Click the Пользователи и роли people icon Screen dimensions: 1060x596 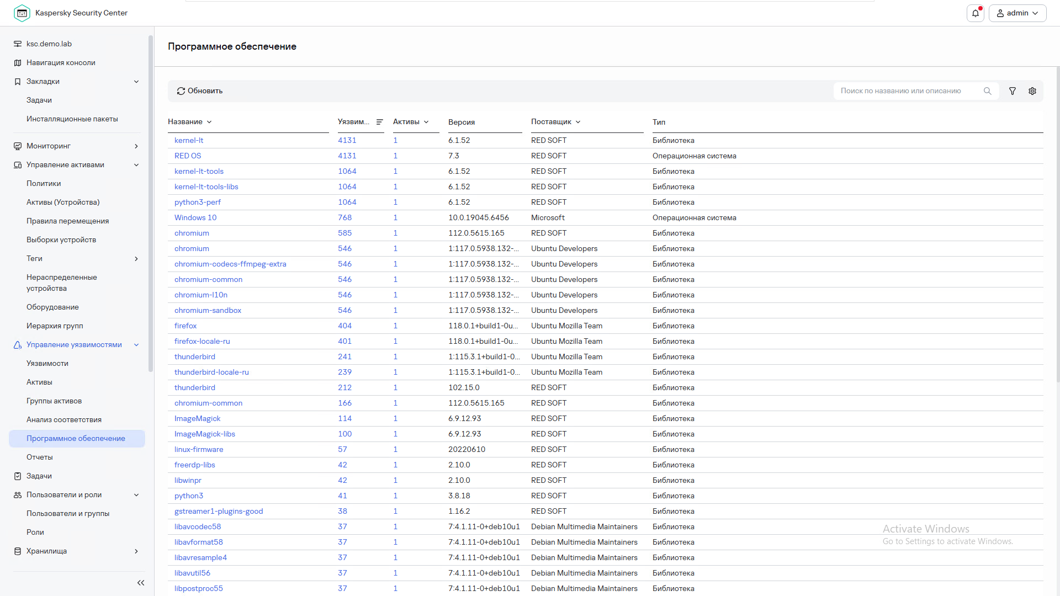click(18, 495)
